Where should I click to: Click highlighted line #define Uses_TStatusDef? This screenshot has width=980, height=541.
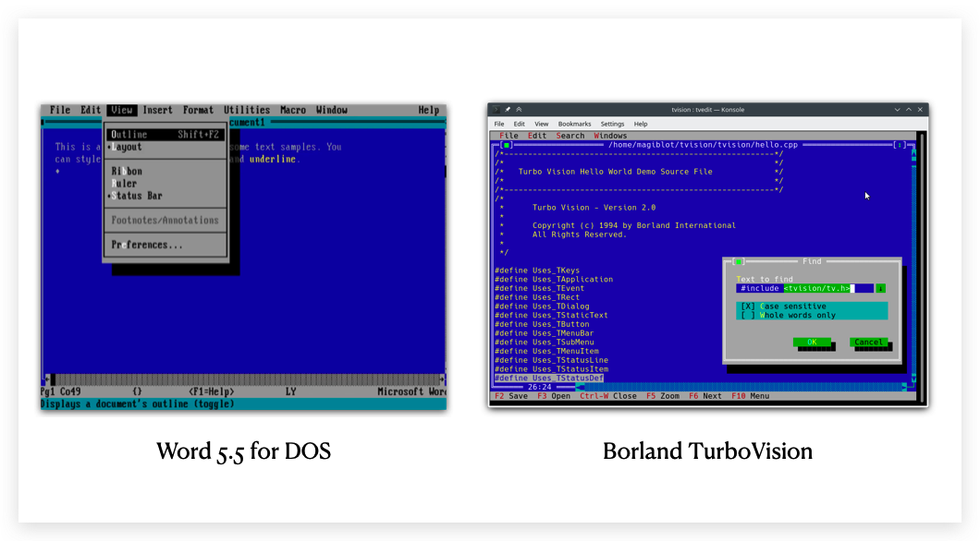(549, 379)
